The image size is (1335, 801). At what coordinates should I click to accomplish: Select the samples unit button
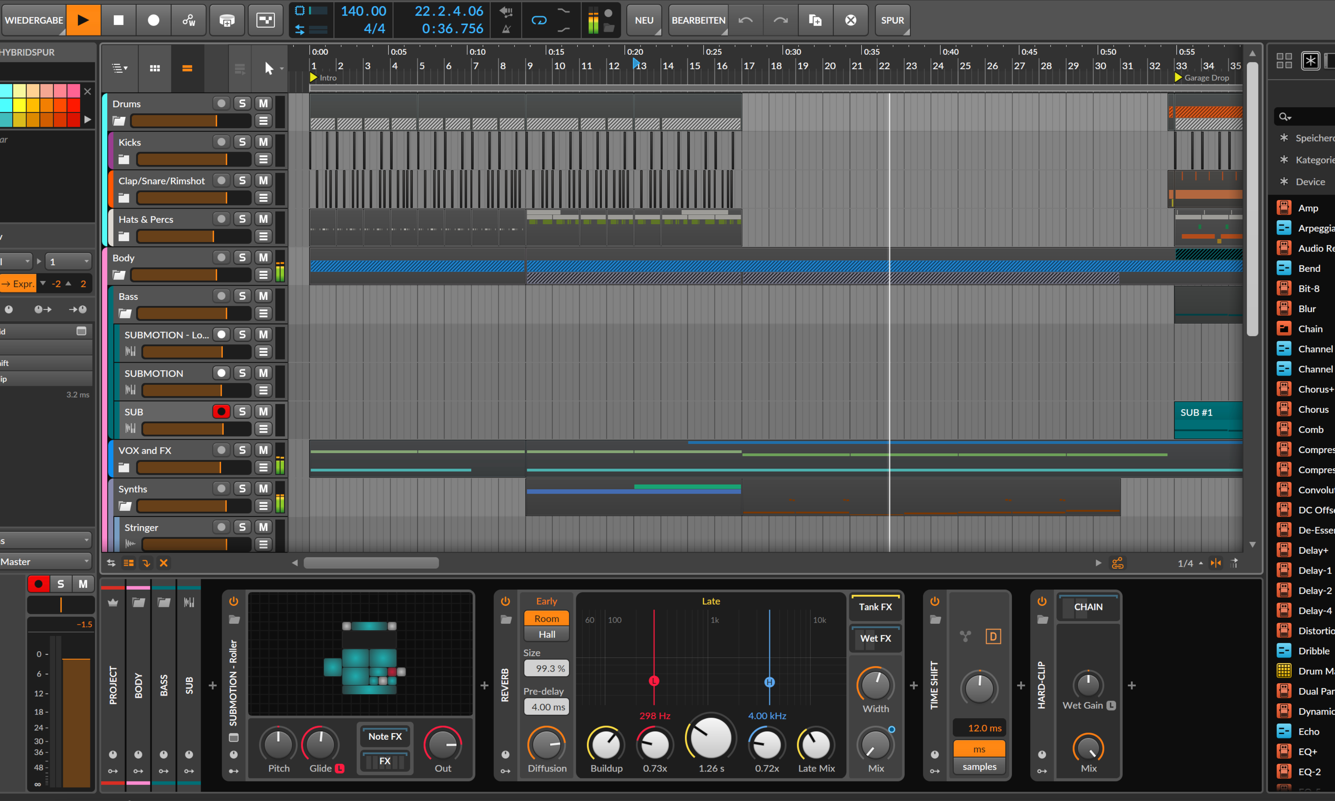[979, 767]
